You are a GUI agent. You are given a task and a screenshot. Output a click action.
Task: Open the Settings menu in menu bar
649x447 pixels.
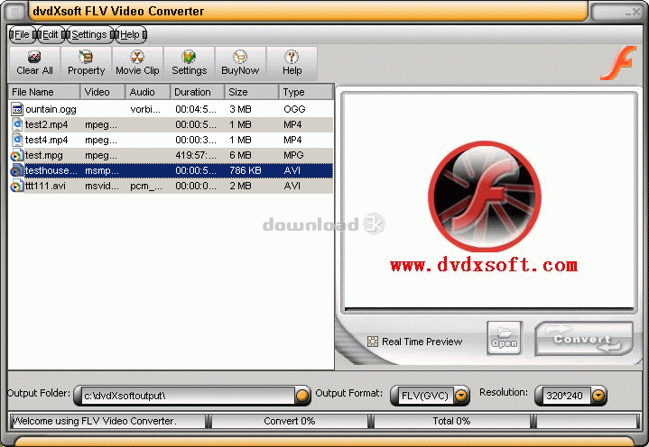88,35
